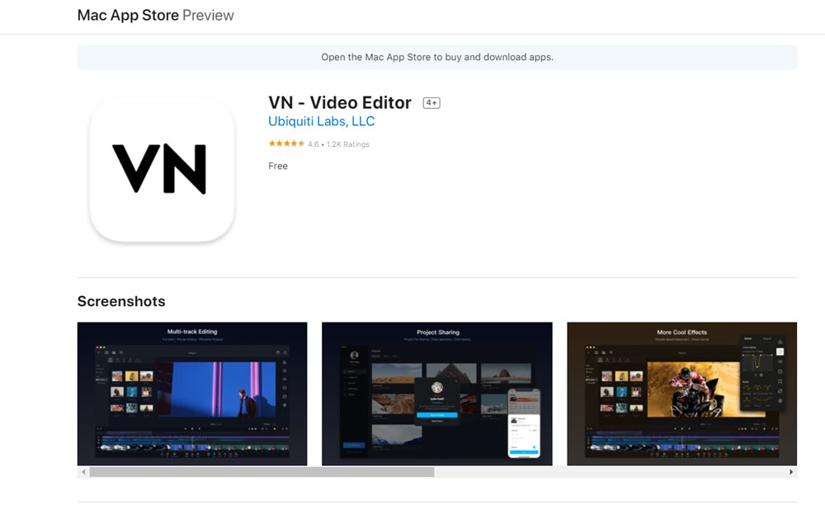
Task: Open the More Cool Effects screenshot
Action: click(682, 394)
